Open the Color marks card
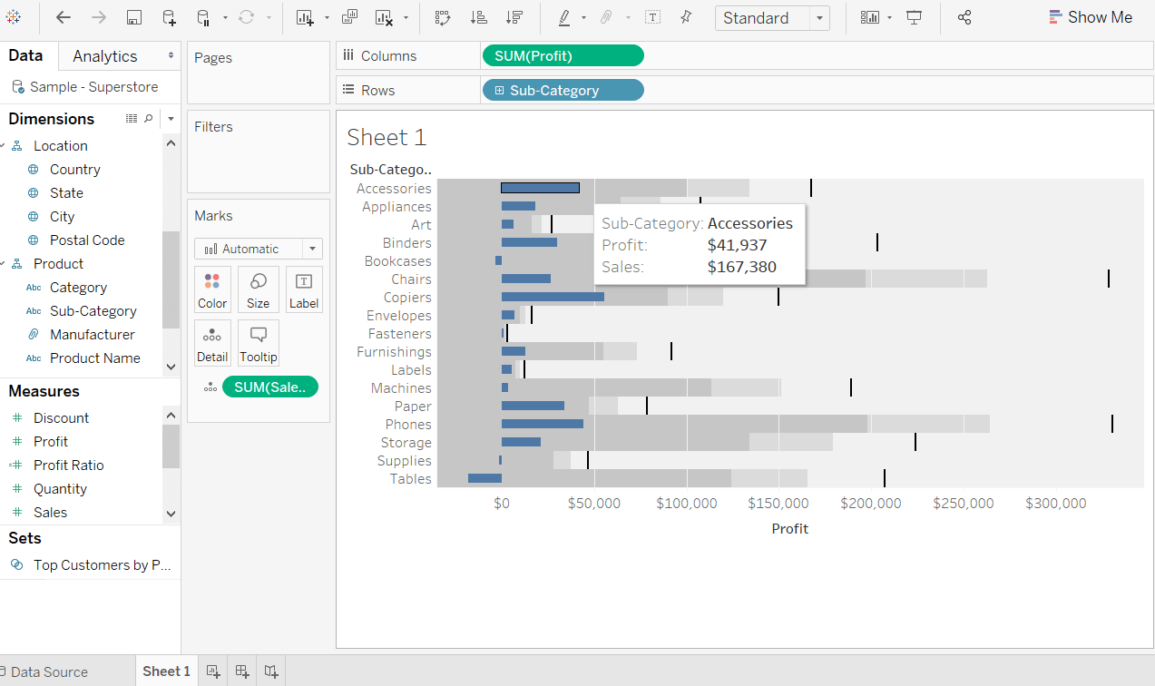This screenshot has width=1155, height=686. 212,289
